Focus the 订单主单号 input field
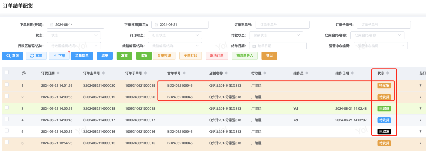The image size is (426, 151). click(282, 25)
